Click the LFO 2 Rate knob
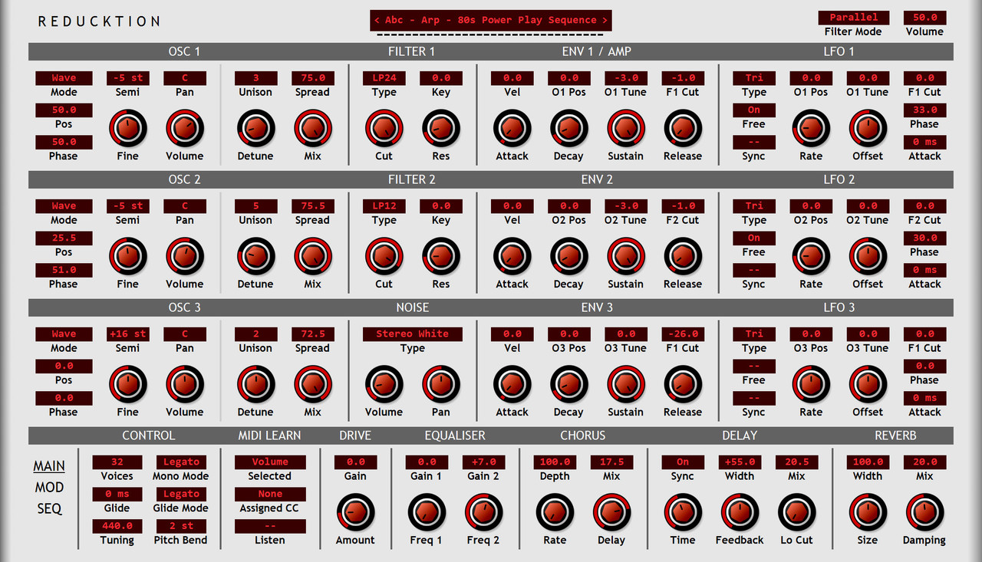The height and width of the screenshot is (562, 982). point(811,256)
